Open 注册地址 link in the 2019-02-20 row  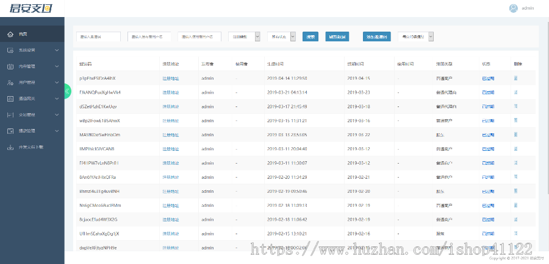click(x=171, y=177)
